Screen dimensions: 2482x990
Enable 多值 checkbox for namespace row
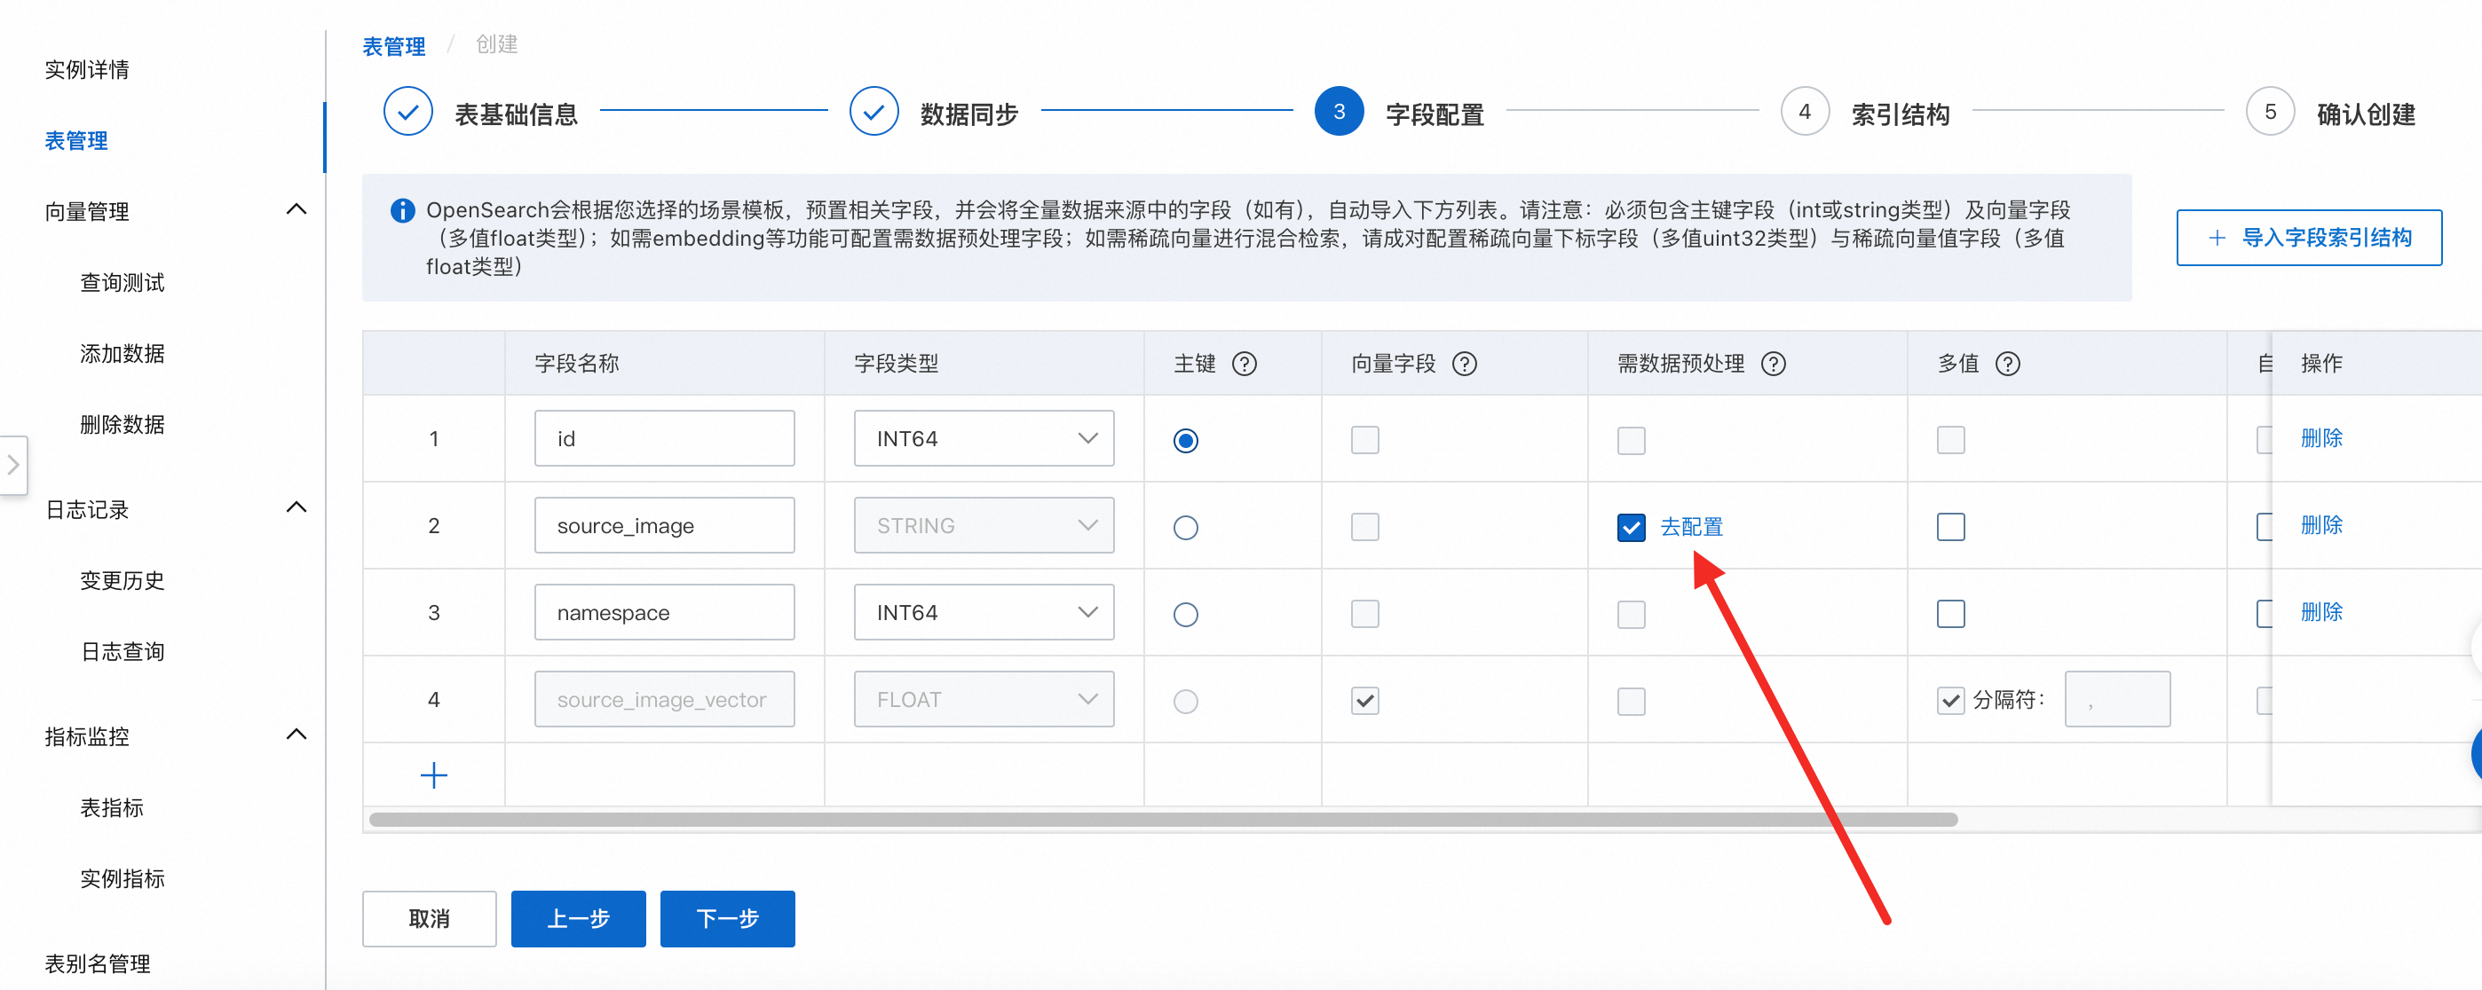[1950, 615]
